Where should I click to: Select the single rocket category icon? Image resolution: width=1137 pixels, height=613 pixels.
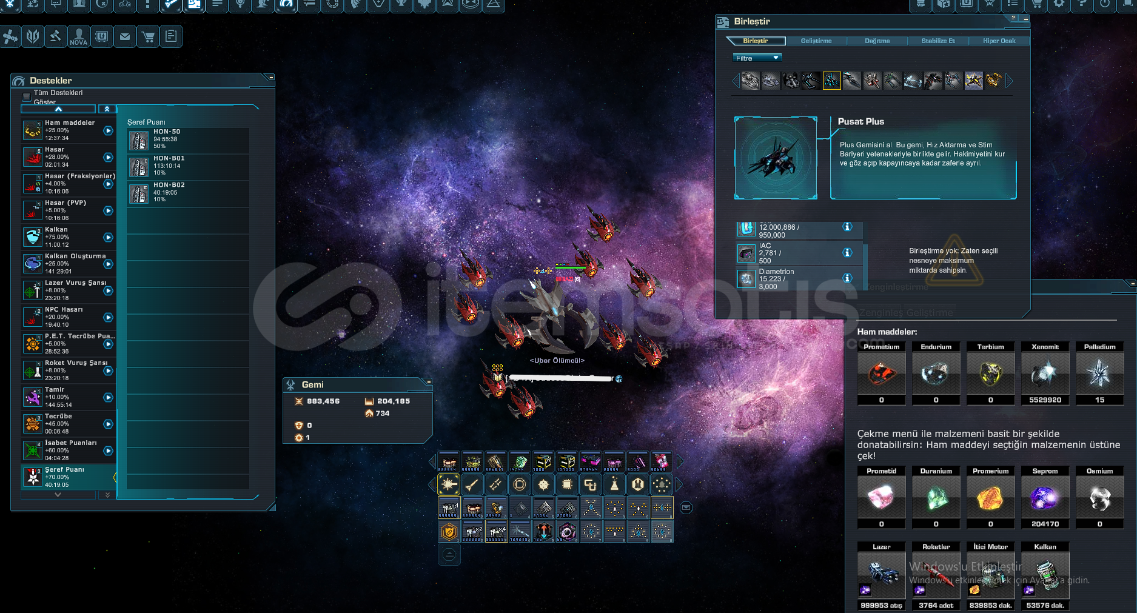[472, 484]
